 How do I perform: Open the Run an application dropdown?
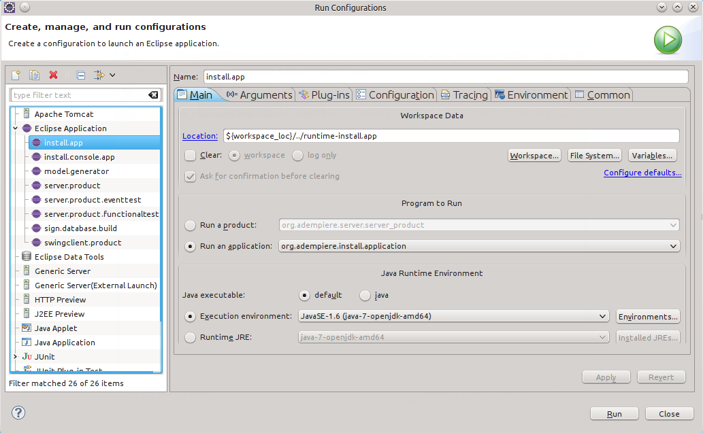[x=673, y=246]
